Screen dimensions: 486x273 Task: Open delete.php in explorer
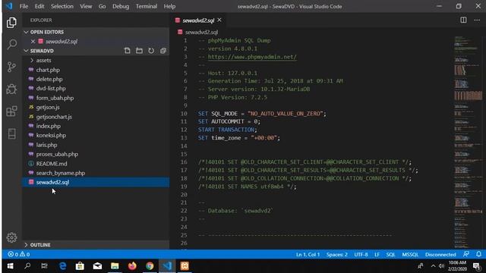[49, 79]
